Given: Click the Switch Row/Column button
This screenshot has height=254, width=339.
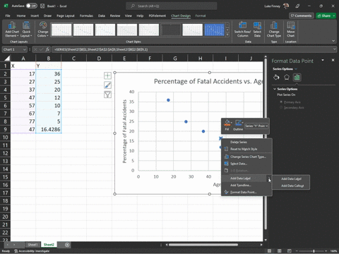Looking at the screenshot, I should click(x=243, y=30).
